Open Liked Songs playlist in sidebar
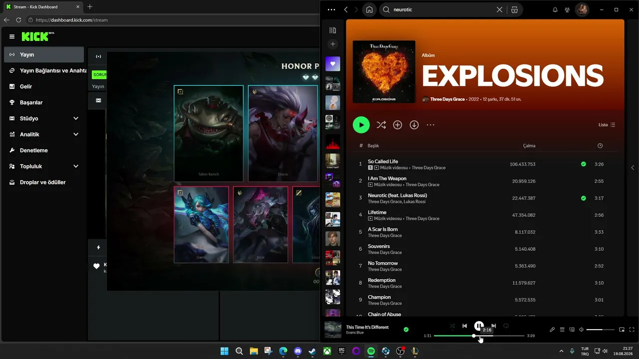Viewport: 639px width, 359px height. [x=332, y=64]
